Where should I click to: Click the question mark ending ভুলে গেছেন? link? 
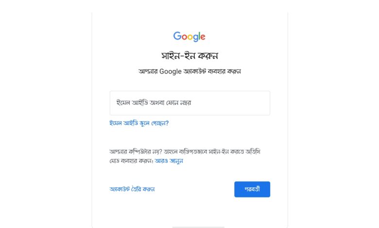click(x=167, y=123)
